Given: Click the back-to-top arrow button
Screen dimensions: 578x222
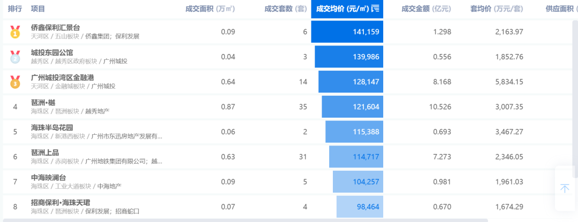Looking at the screenshot, I should point(565,188).
